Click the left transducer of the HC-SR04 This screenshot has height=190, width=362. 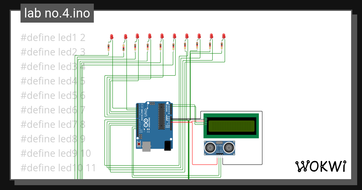210,148
